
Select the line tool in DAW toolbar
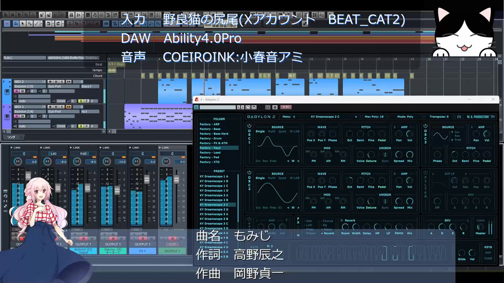pos(37,24)
